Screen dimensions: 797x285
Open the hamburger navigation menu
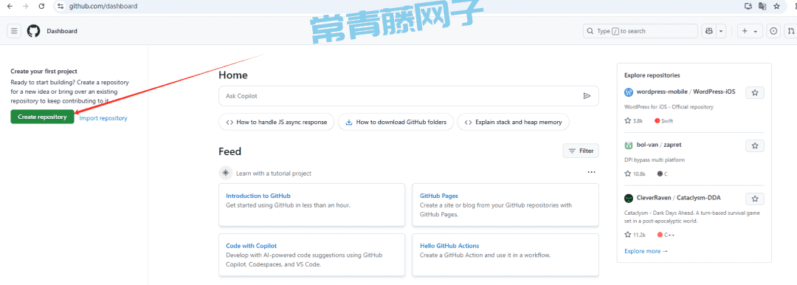[14, 31]
